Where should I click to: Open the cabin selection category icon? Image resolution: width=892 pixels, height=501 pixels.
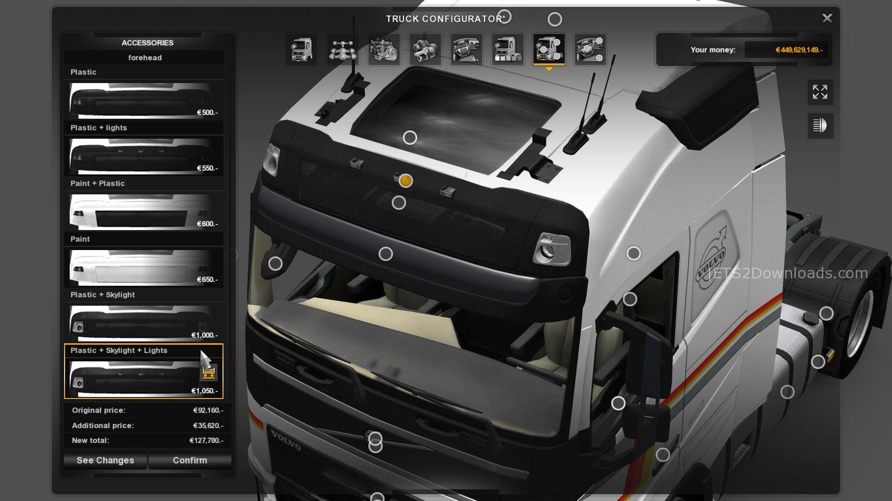pyautogui.click(x=302, y=49)
